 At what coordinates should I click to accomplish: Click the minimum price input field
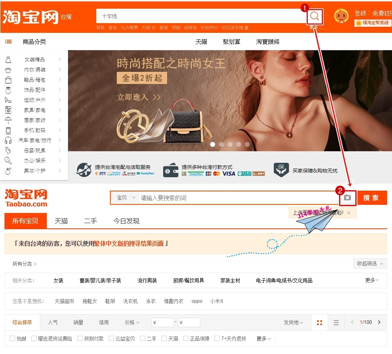[x=162, y=322]
